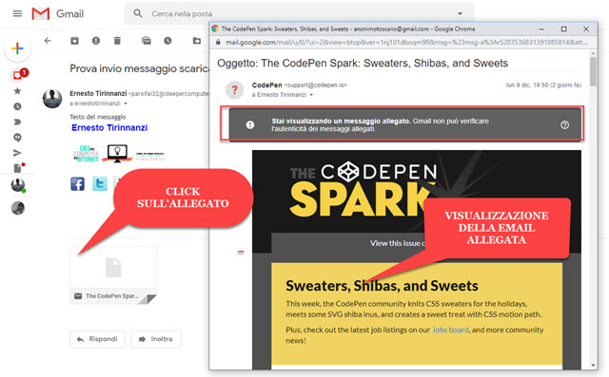This screenshot has height=377, width=609.
Task: Open Drafts document icon in sidebar
Action: tap(18, 168)
